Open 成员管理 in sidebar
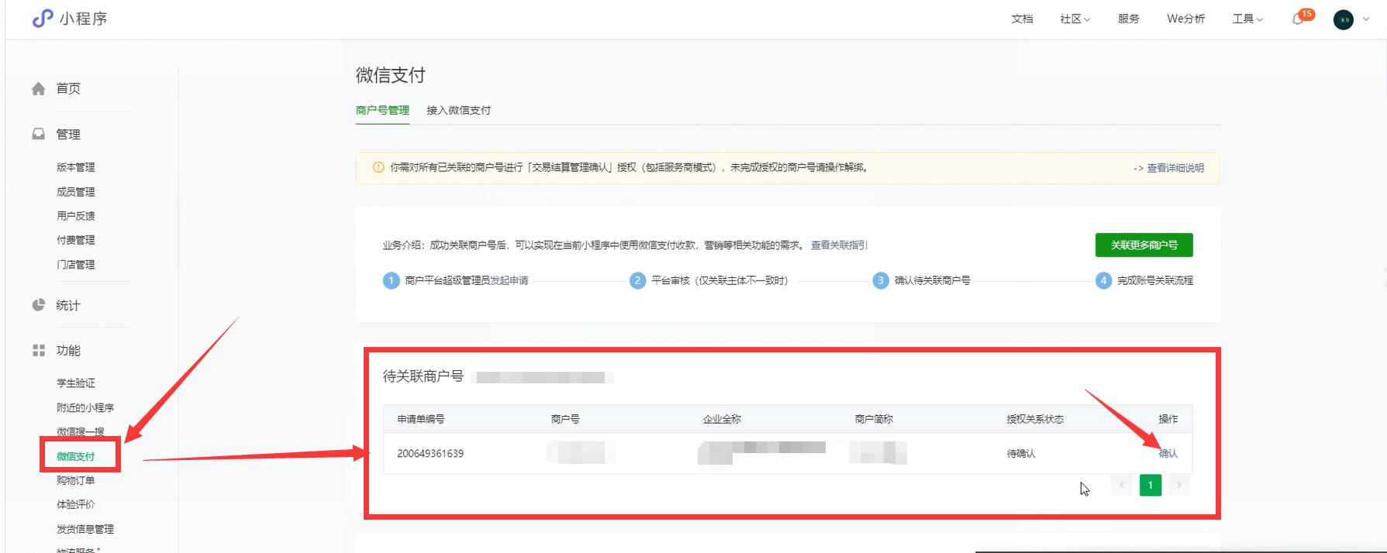Image resolution: width=1387 pixels, height=553 pixels. 75,191
